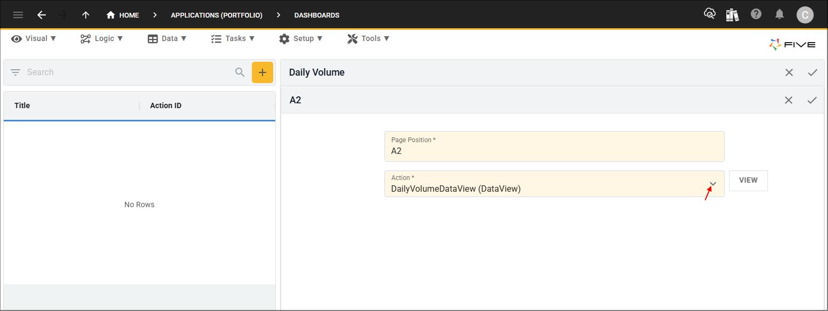Open DASHBOARDS breadcrumb
Viewport: 828px width, 311px height.
317,15
